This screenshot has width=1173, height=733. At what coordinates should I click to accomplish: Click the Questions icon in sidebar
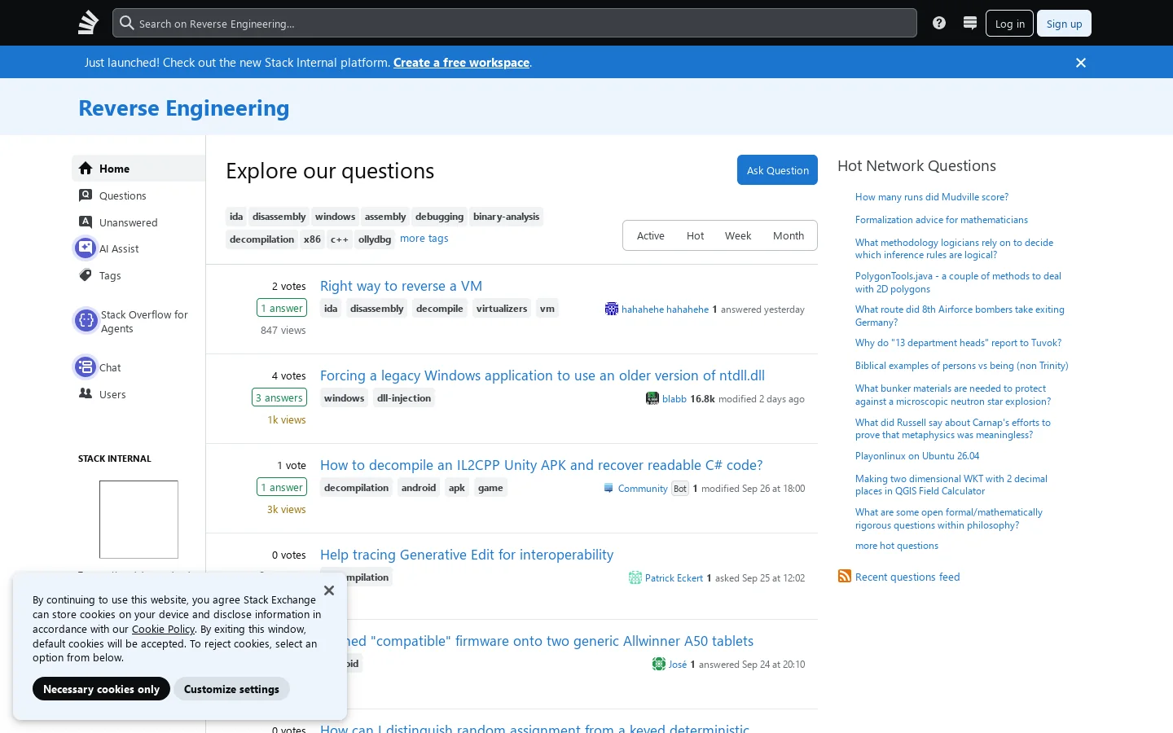pos(86,195)
